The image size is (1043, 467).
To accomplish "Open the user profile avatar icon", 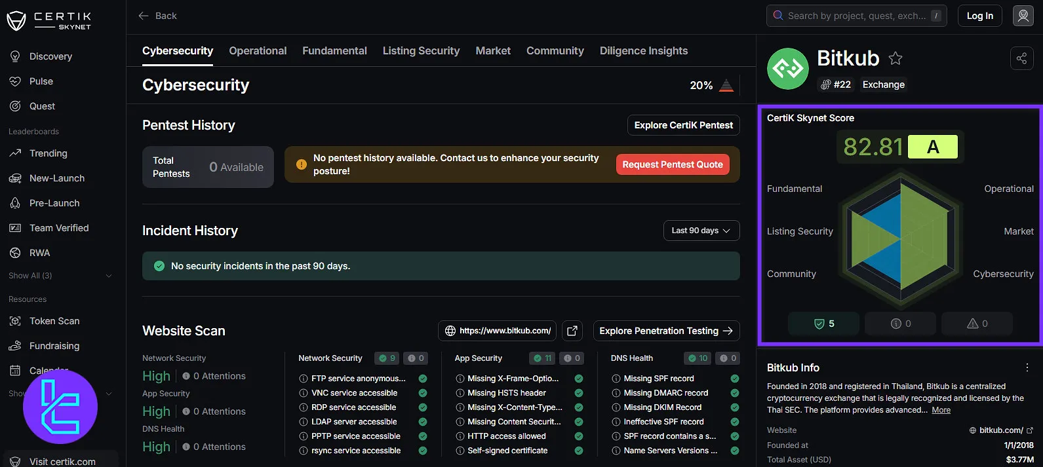I will click(1023, 16).
